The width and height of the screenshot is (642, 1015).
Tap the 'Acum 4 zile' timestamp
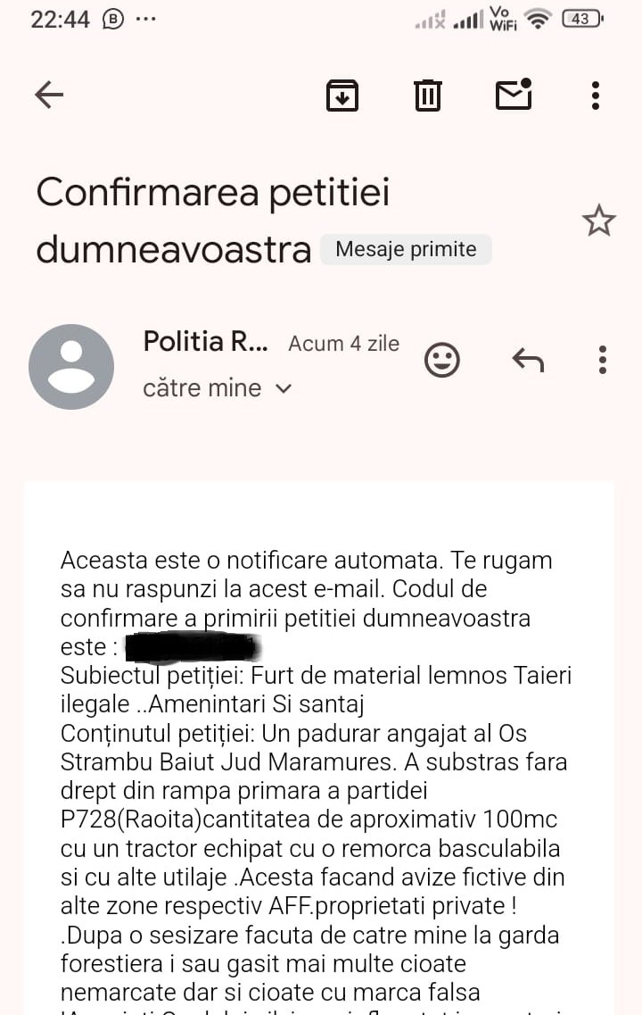344,343
